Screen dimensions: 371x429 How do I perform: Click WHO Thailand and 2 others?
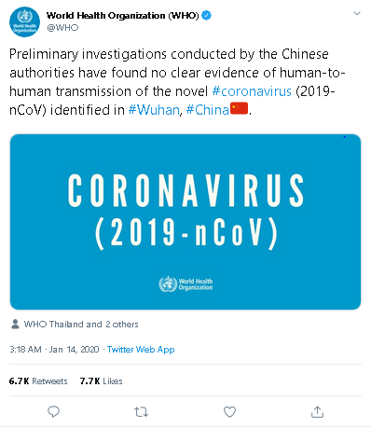(x=81, y=325)
